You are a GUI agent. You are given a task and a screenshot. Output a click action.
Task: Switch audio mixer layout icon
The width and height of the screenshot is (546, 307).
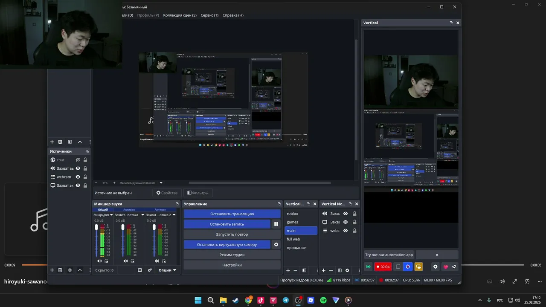139,270
